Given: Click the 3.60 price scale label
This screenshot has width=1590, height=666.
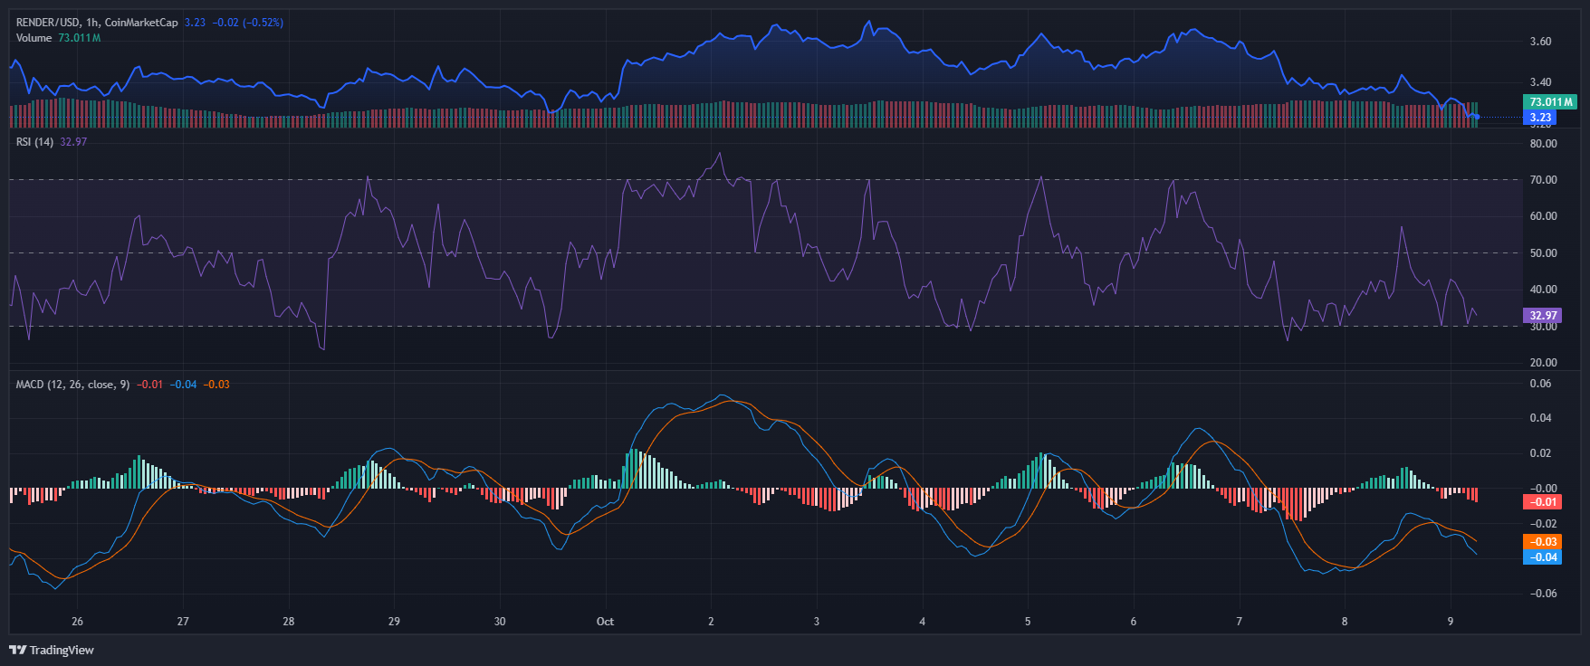Looking at the screenshot, I should tap(1540, 42).
